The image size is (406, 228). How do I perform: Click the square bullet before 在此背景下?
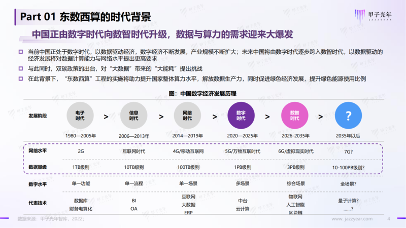(21, 79)
